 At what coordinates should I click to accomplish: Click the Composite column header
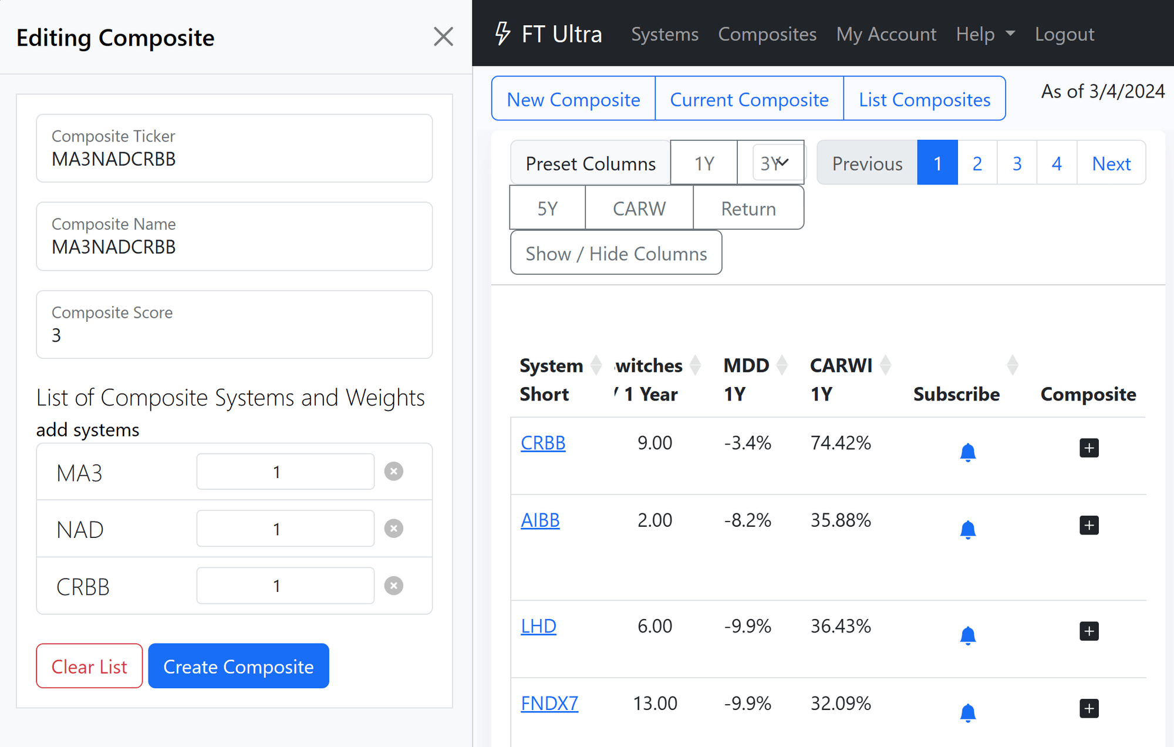(1088, 394)
